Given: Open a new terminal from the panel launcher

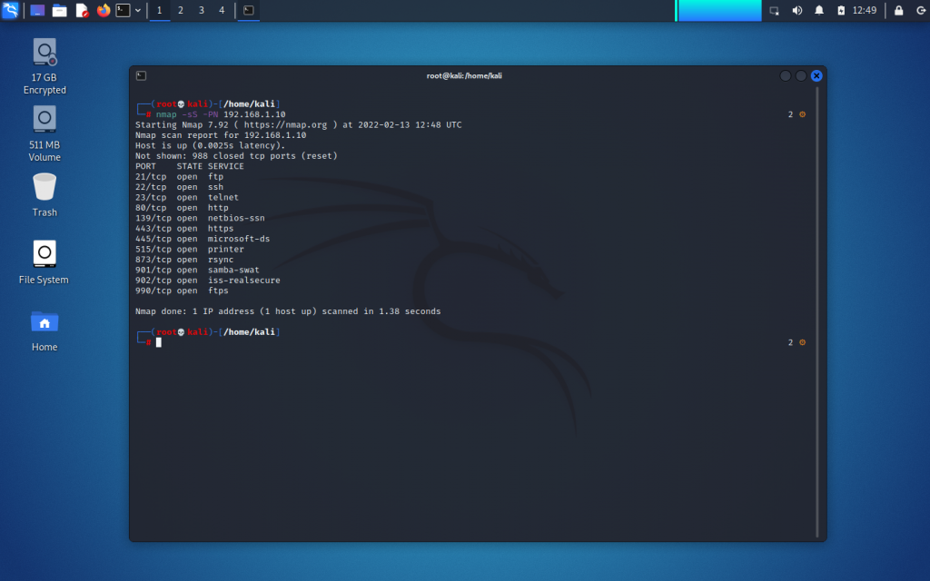Looking at the screenshot, I should click(x=123, y=10).
